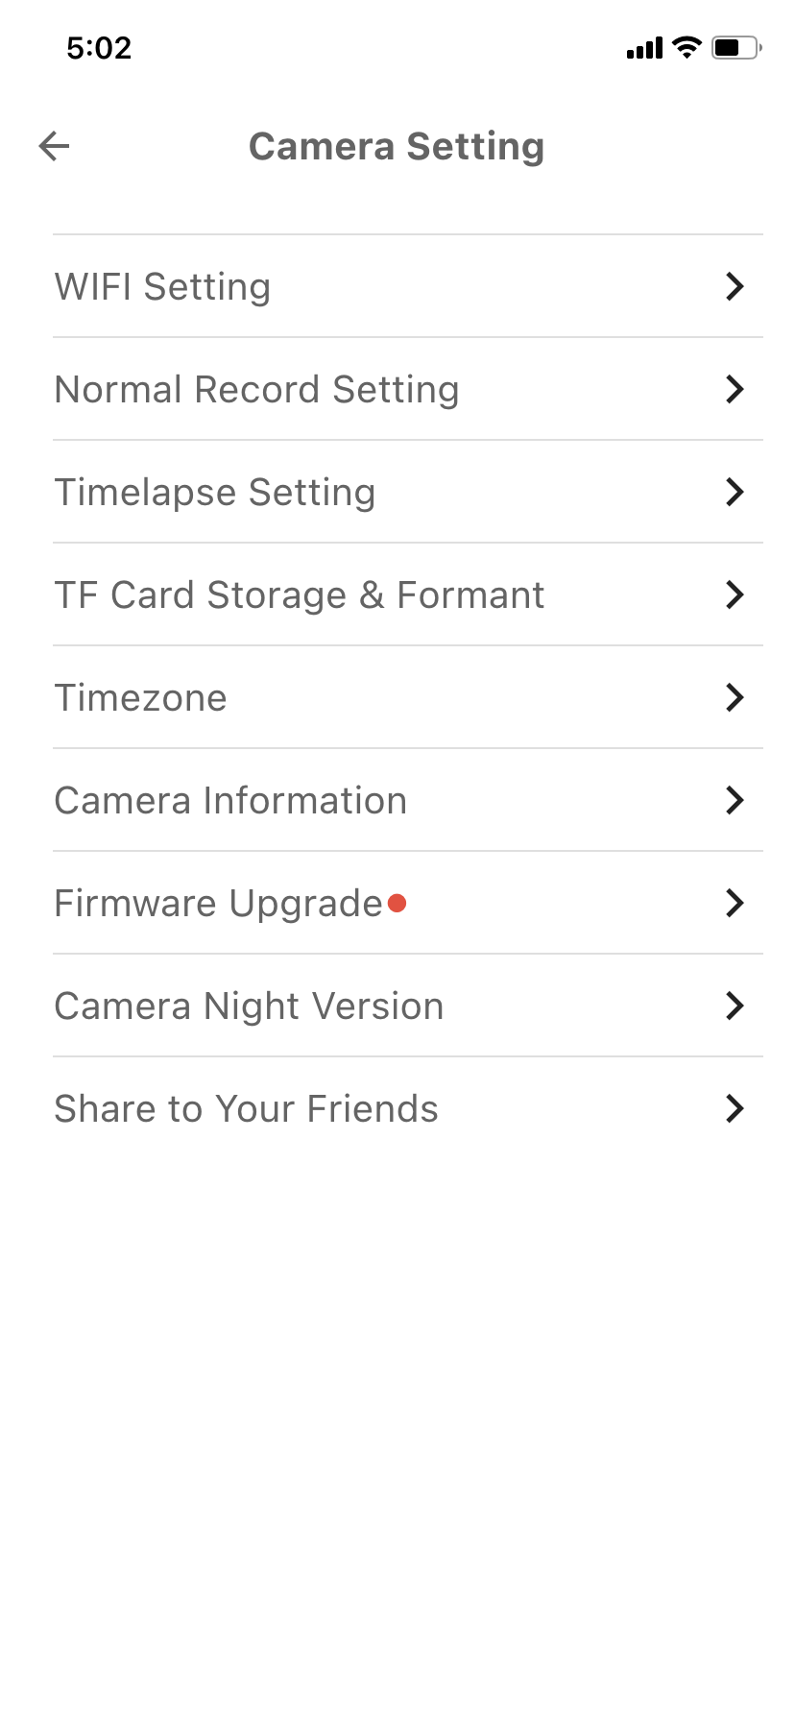Open TF Card Storage & Formant
Image resolution: width=795 pixels, height=1721 pixels.
(300, 594)
